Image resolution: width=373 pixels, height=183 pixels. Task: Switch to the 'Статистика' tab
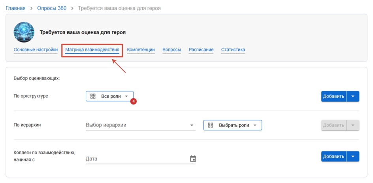coord(233,50)
